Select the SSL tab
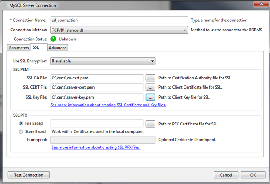Viewport: 270px width, 184px height. [39, 47]
